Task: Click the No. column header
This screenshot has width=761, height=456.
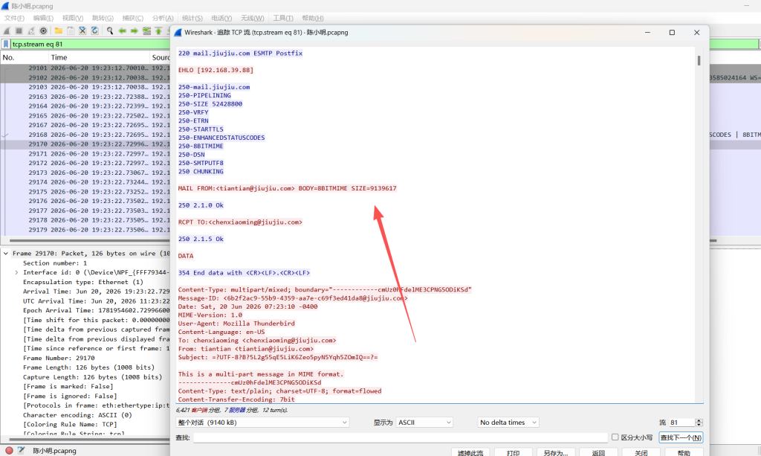Action: [x=25, y=57]
